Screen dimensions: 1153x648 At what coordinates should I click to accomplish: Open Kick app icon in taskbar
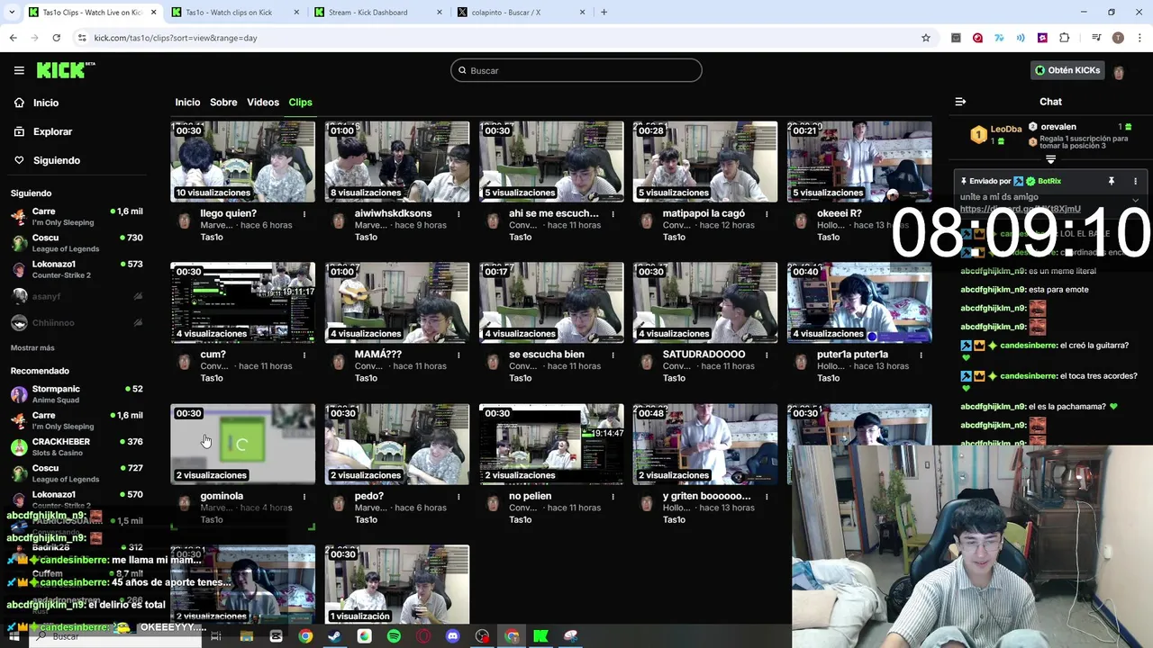point(540,636)
